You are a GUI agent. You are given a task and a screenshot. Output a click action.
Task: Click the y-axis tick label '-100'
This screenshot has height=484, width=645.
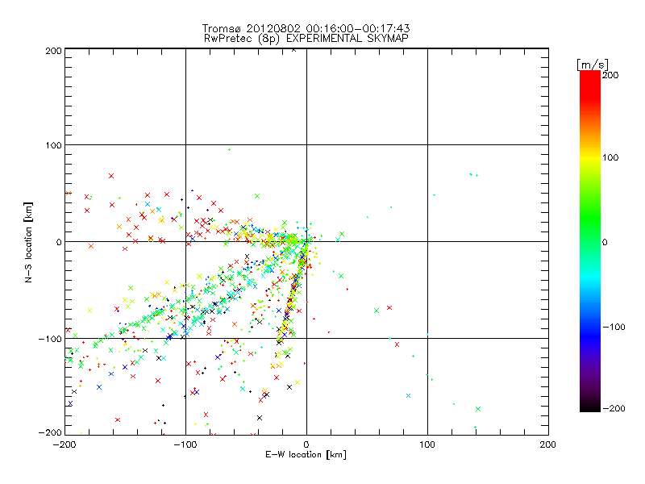point(50,339)
